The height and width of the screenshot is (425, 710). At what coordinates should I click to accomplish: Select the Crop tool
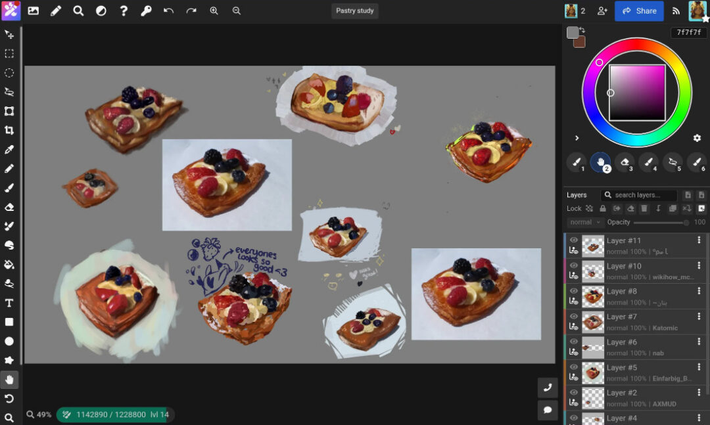[9, 130]
